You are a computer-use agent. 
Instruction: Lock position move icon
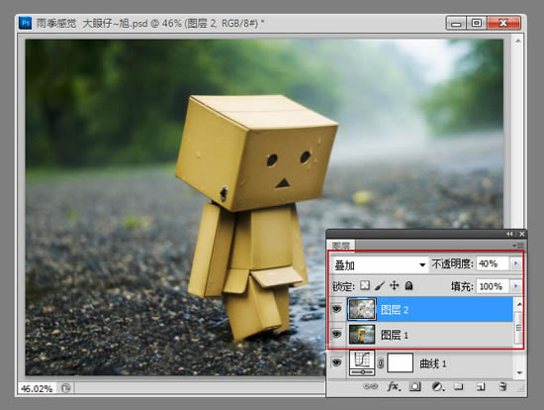tap(394, 285)
